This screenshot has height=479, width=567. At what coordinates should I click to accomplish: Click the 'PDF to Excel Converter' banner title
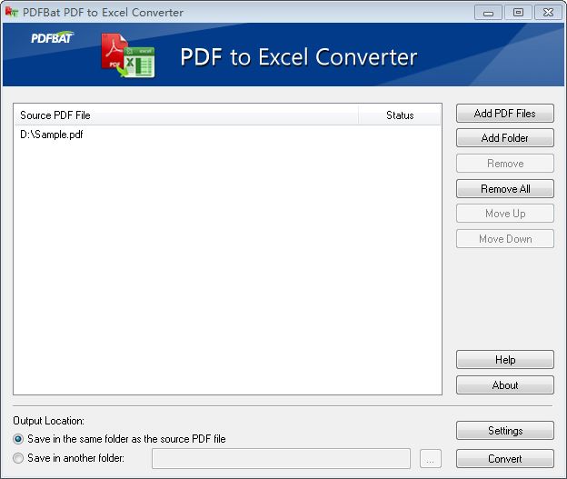299,56
